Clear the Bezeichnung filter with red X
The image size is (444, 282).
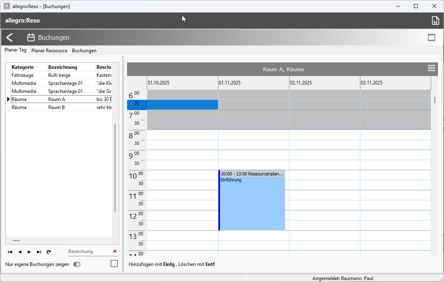pyautogui.click(x=115, y=251)
